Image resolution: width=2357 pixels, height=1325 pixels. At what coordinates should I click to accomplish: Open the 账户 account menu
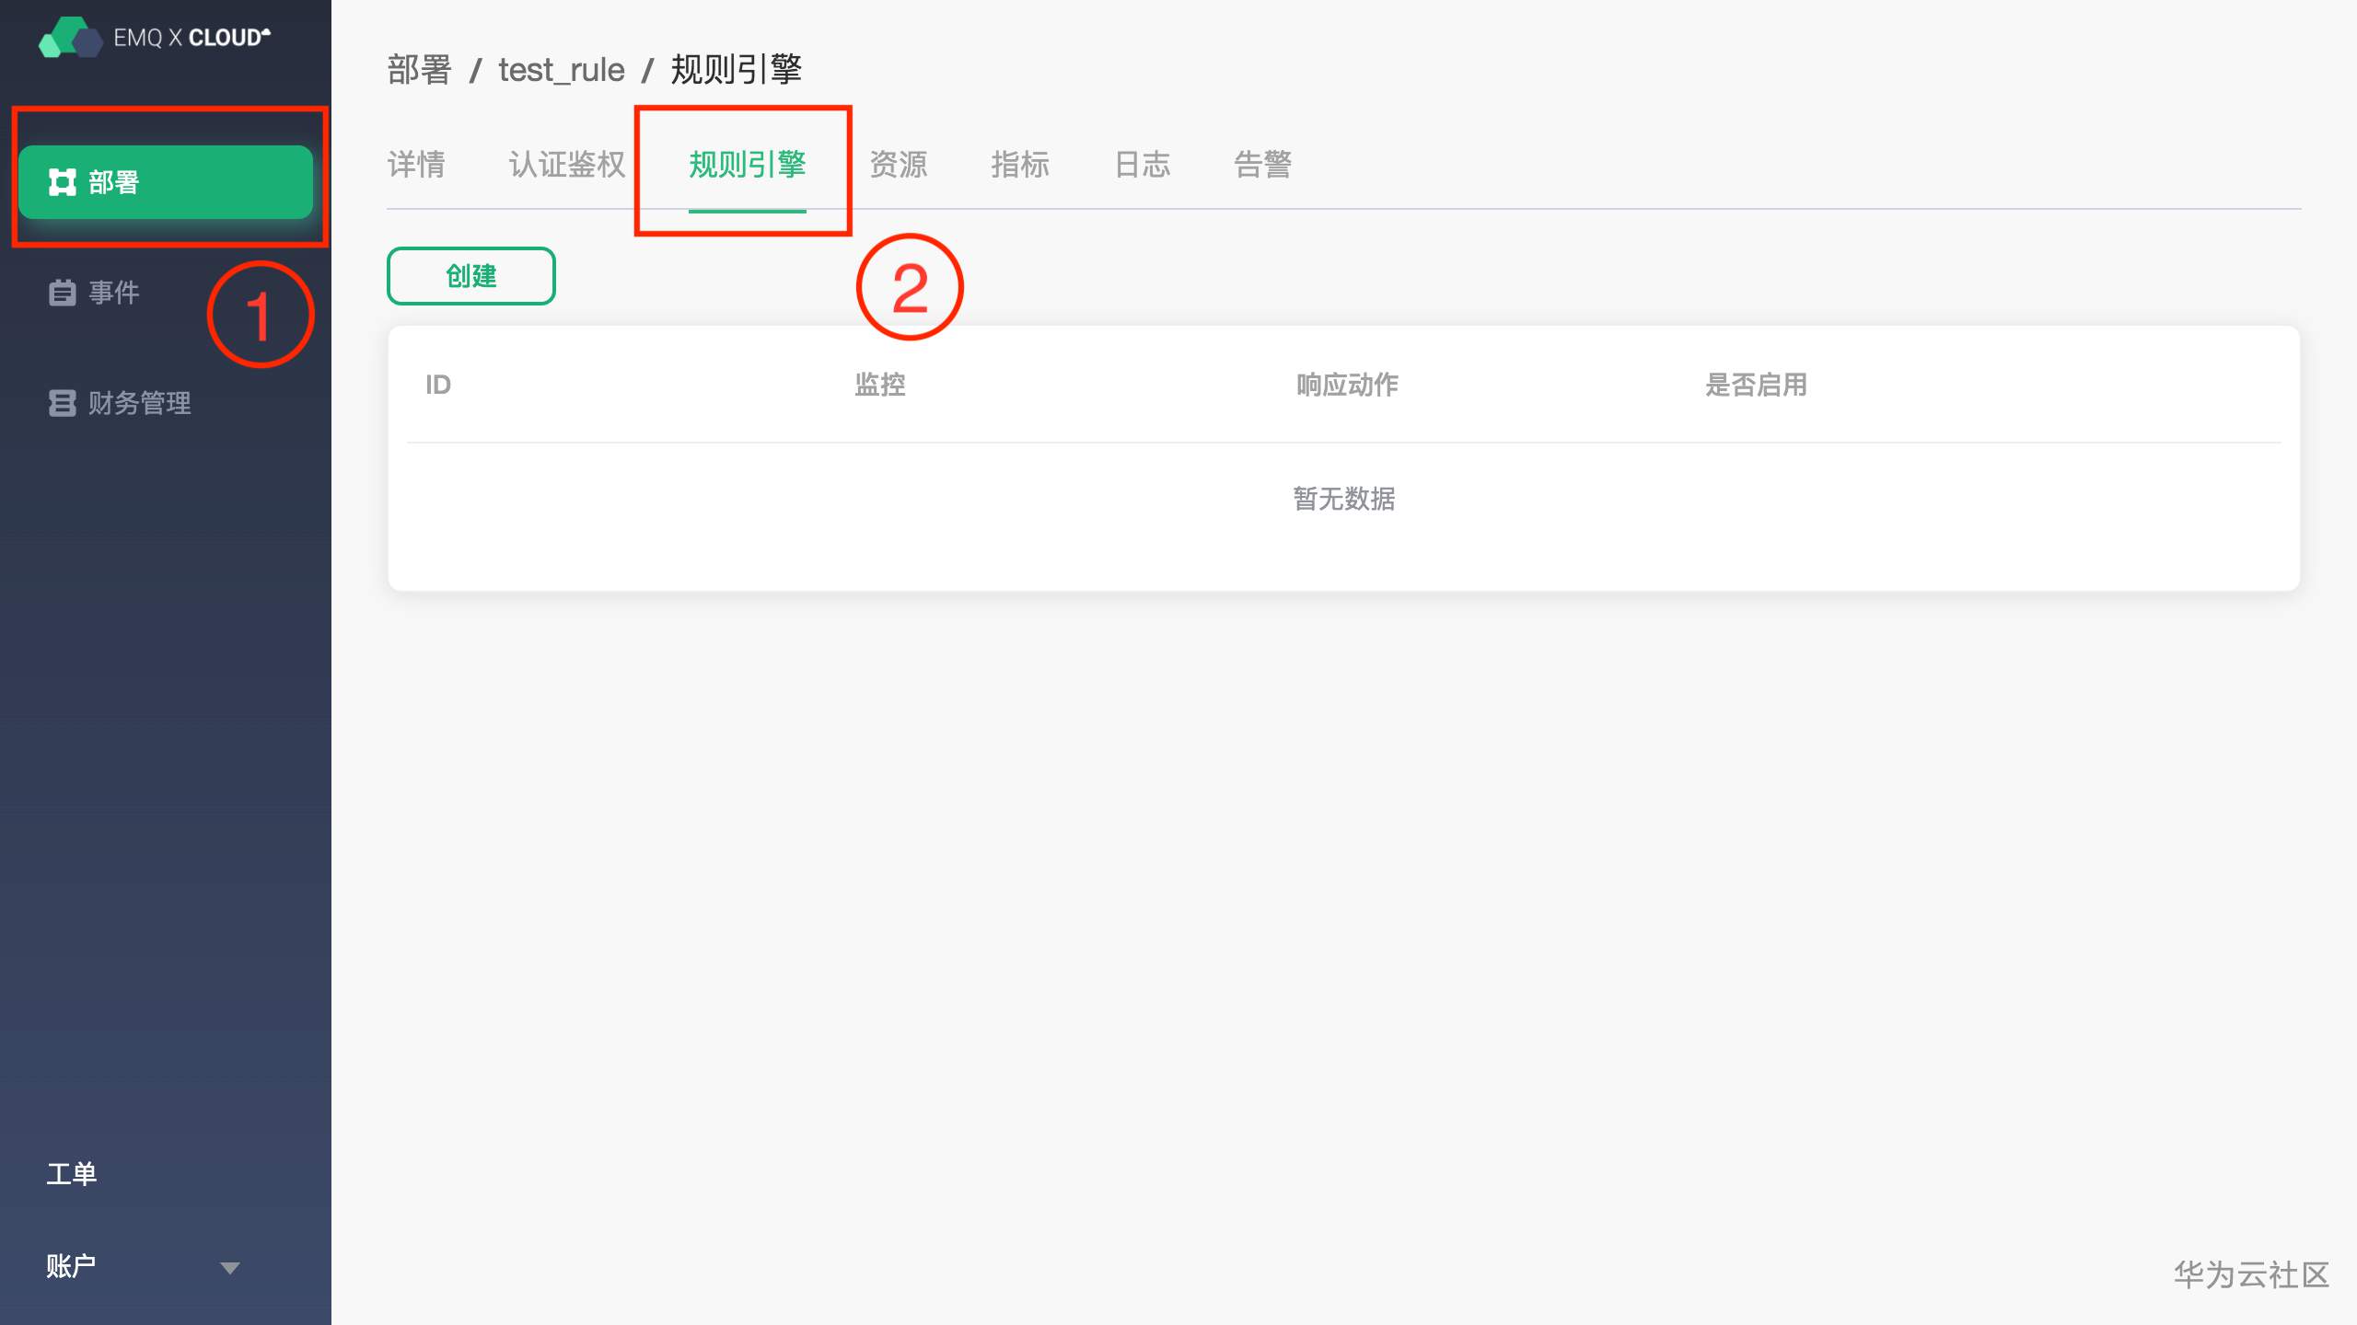tap(72, 1266)
